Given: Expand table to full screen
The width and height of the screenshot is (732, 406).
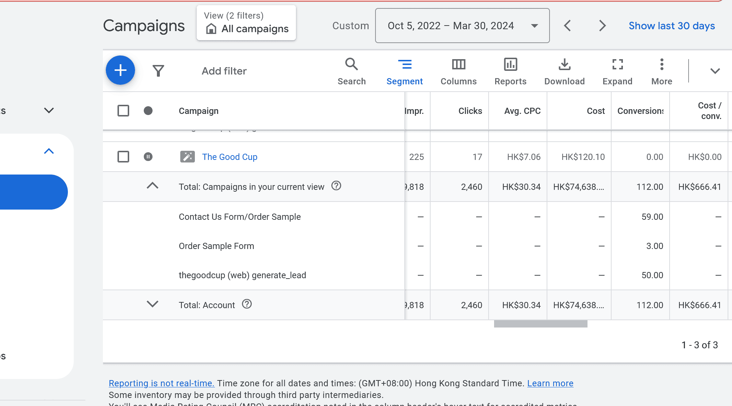Looking at the screenshot, I should pyautogui.click(x=617, y=71).
